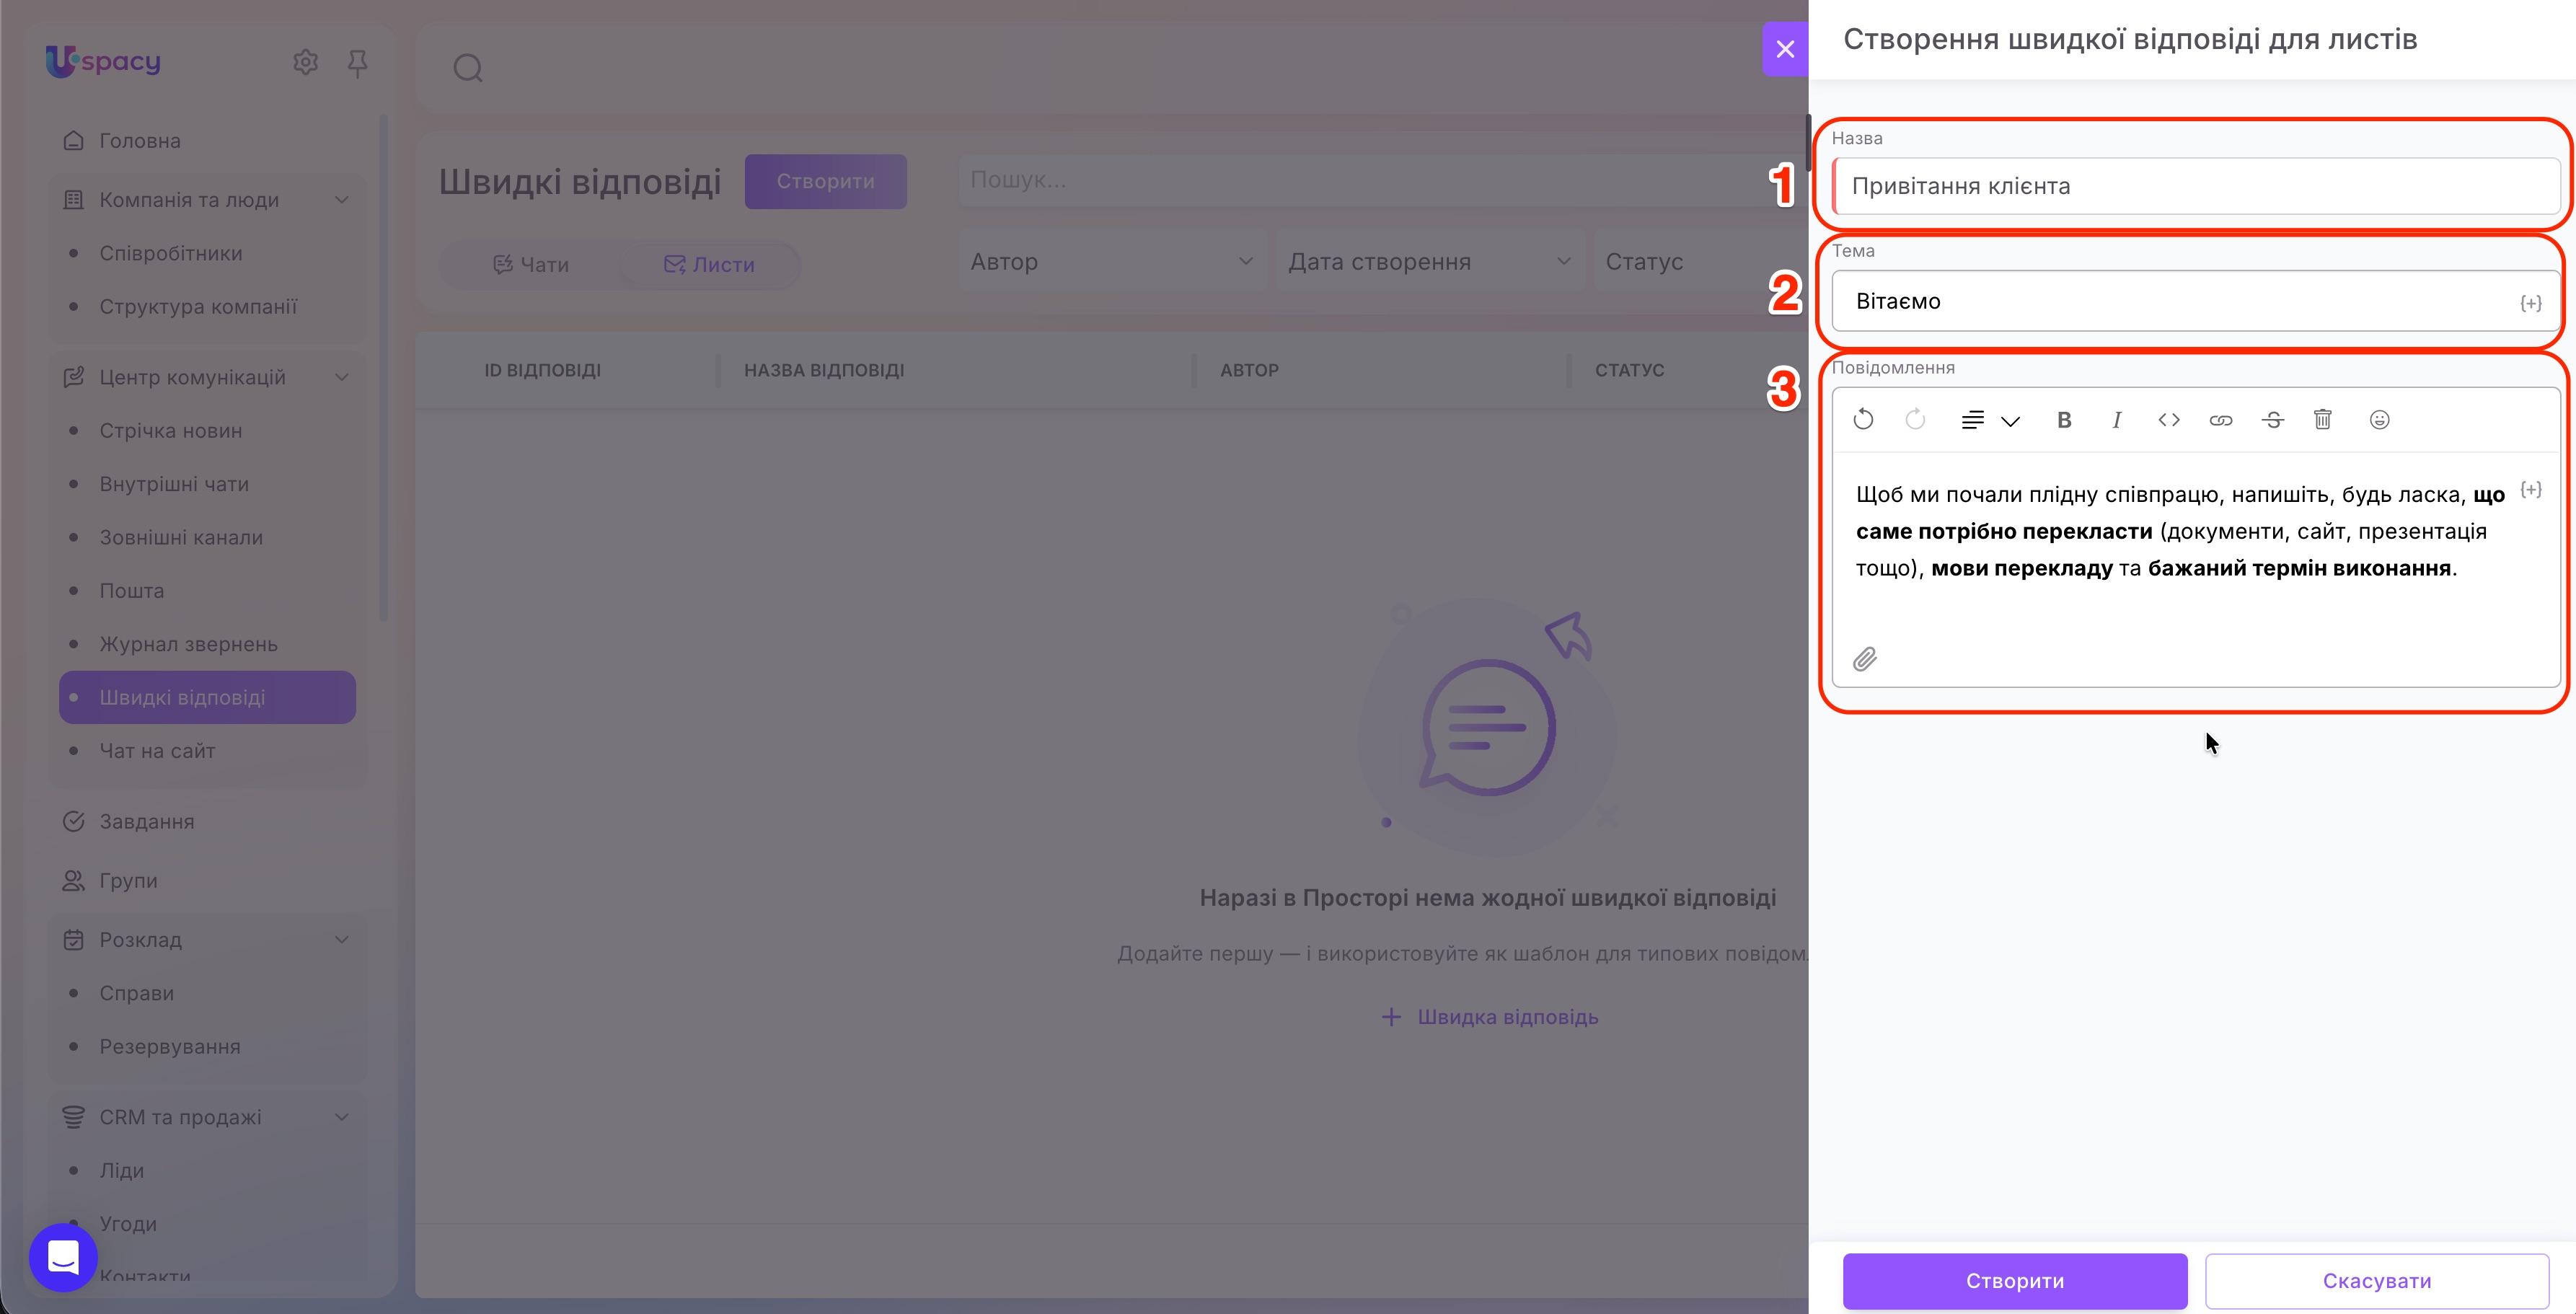Viewport: 2576px width, 1314px height.
Task: Close the quick reply creation panel
Action: pyautogui.click(x=1785, y=49)
